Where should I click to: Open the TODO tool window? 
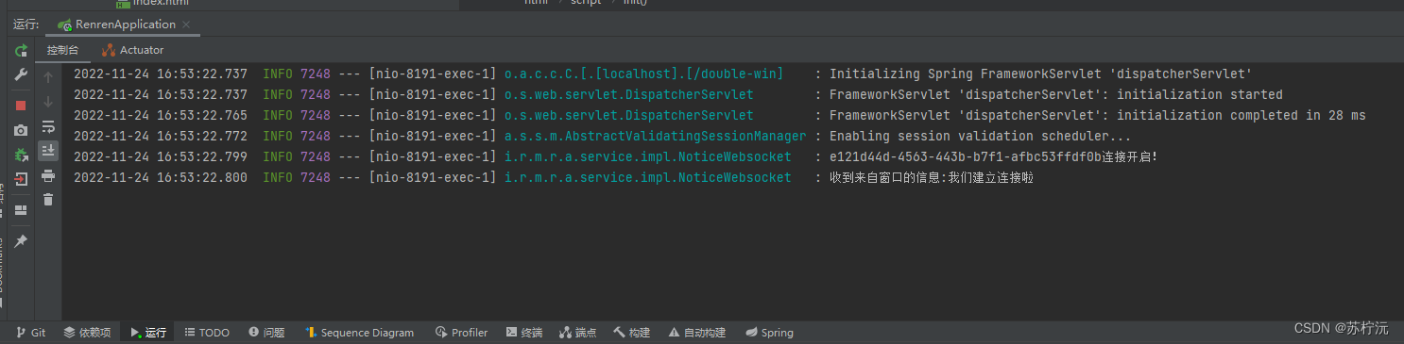click(x=207, y=333)
